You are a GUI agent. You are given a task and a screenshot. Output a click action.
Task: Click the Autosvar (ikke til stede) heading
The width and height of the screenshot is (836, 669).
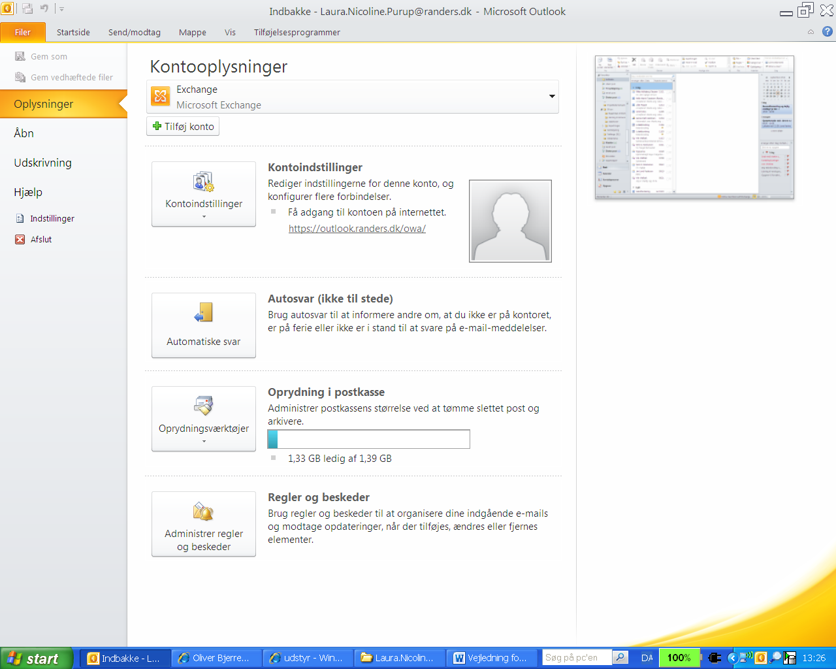tap(330, 299)
